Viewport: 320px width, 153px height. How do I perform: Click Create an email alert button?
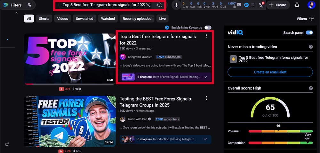270,72
